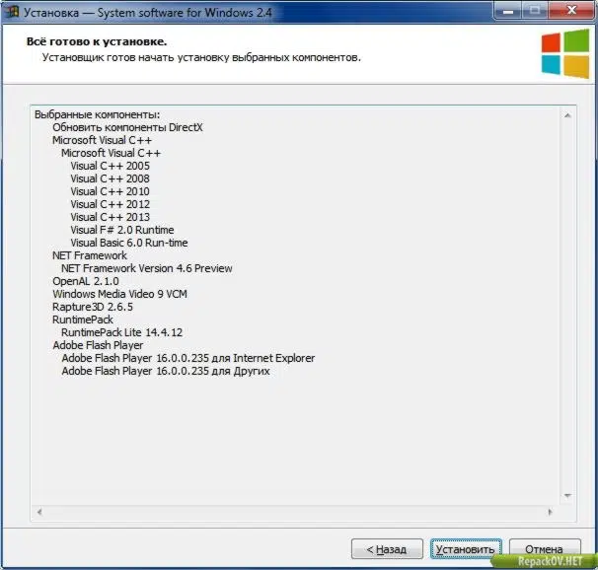Click the OpenAL 2.1.0 entry
This screenshot has width=598, height=570.
click(x=86, y=281)
